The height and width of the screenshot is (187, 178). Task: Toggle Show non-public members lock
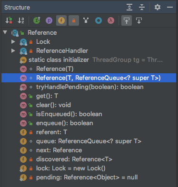(x=74, y=20)
